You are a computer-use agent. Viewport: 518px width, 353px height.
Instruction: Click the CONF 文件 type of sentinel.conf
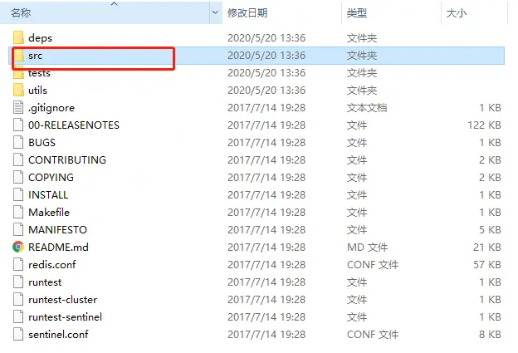pyautogui.click(x=373, y=335)
